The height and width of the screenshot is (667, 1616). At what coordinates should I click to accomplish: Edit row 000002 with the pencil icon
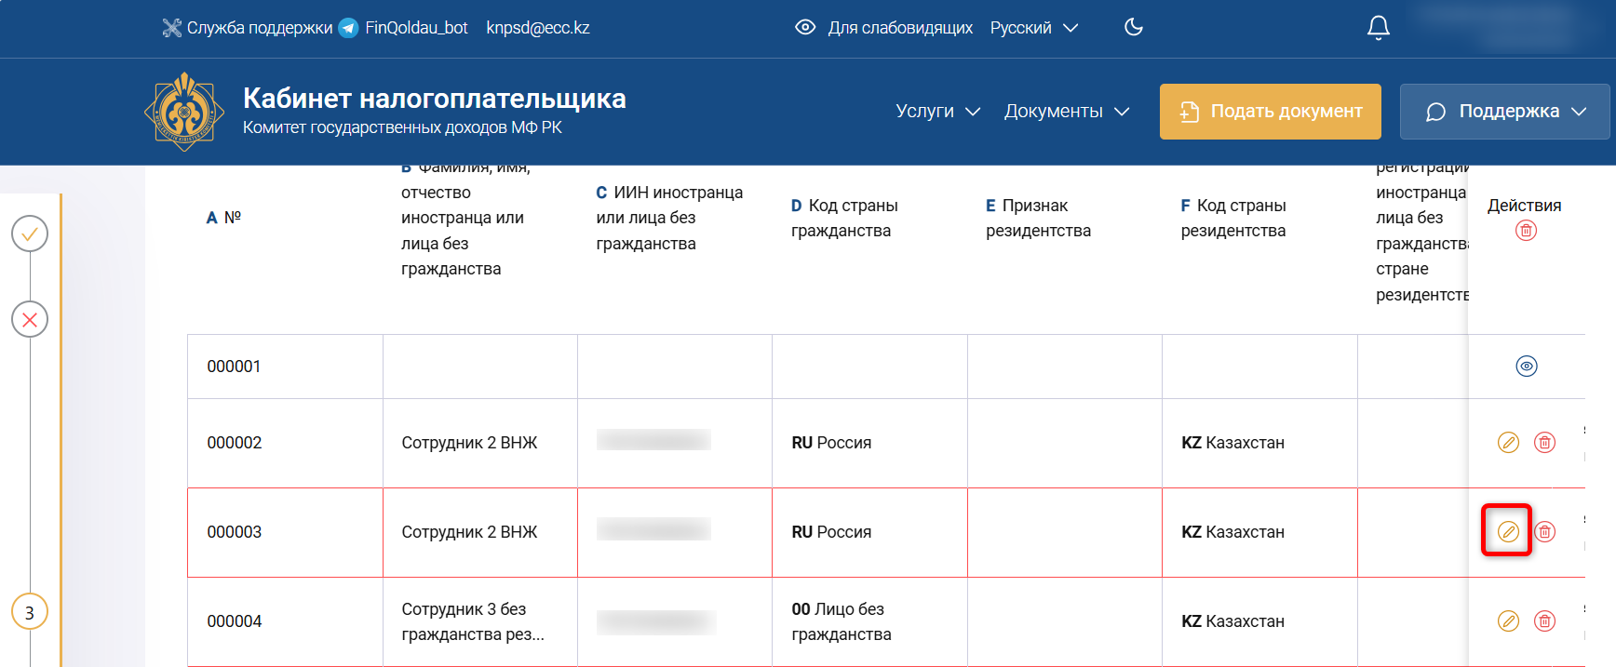point(1508,443)
